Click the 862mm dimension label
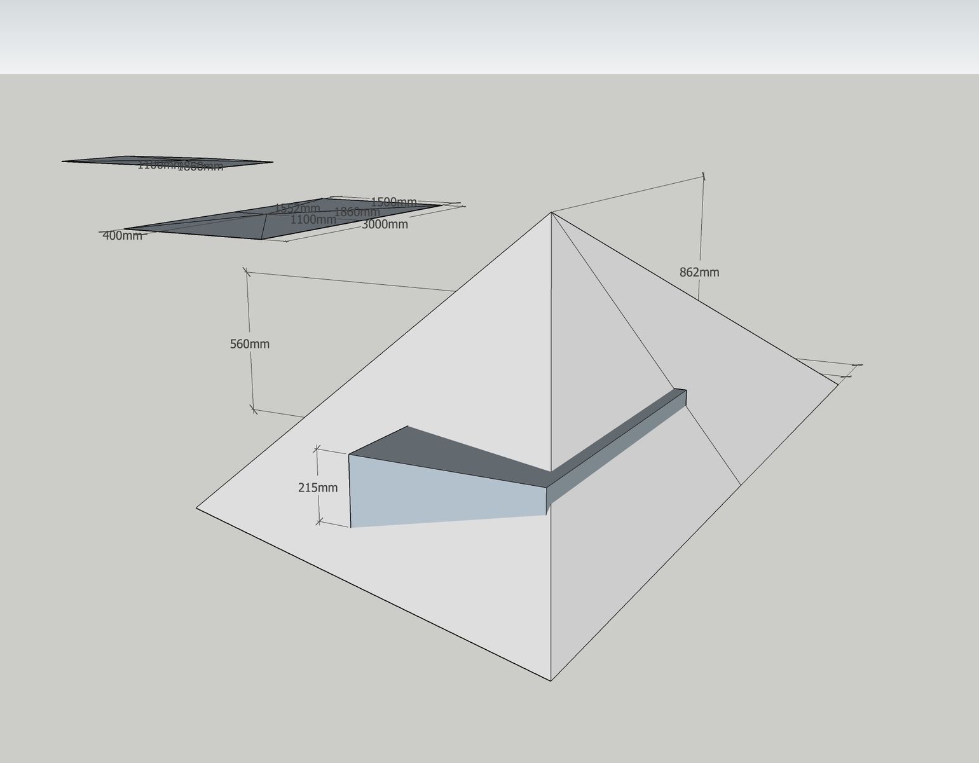Image resolution: width=979 pixels, height=763 pixels. click(699, 273)
